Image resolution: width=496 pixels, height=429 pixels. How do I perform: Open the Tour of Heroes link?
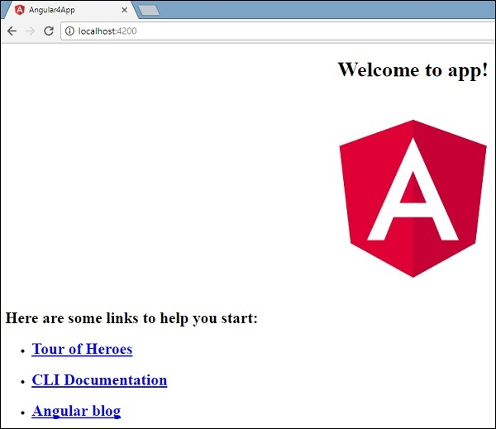pyautogui.click(x=82, y=349)
